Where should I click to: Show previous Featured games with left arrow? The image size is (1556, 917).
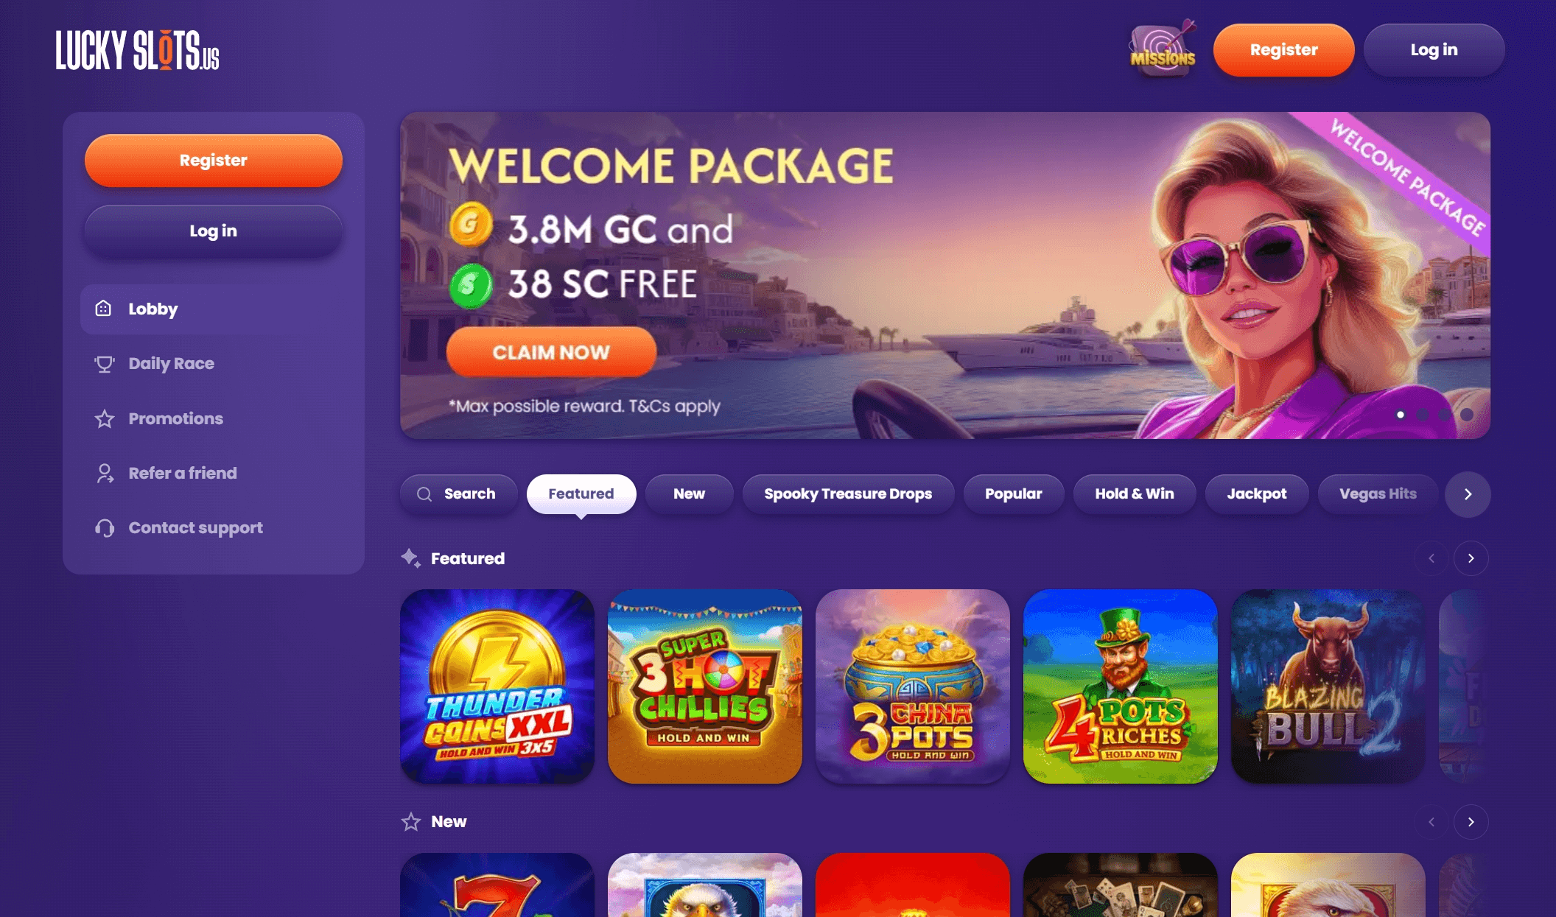[1431, 558]
